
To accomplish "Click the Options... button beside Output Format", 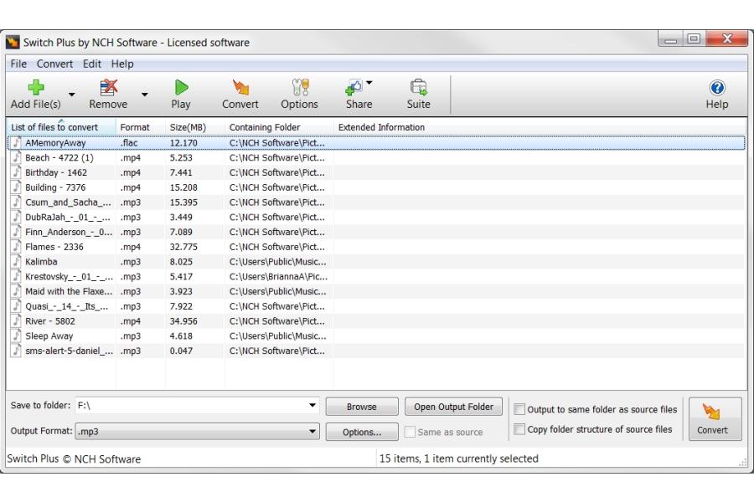I will [362, 432].
